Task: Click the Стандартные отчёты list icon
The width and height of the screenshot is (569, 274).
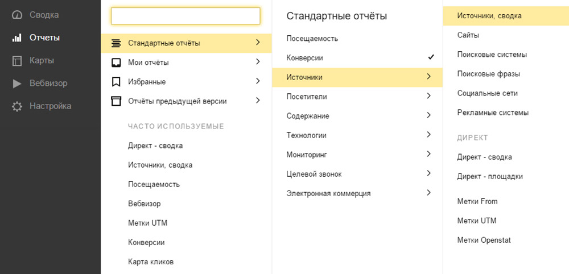Action: pos(116,43)
